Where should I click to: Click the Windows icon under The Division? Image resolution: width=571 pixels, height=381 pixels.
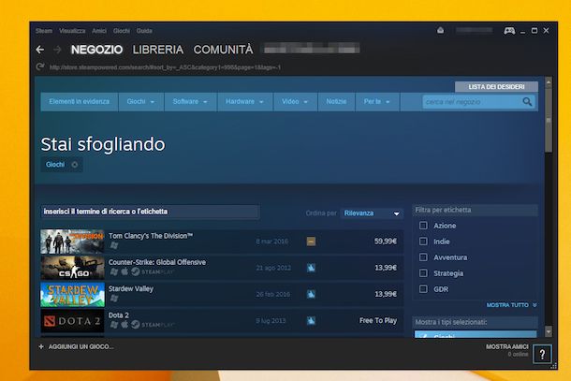(x=114, y=245)
